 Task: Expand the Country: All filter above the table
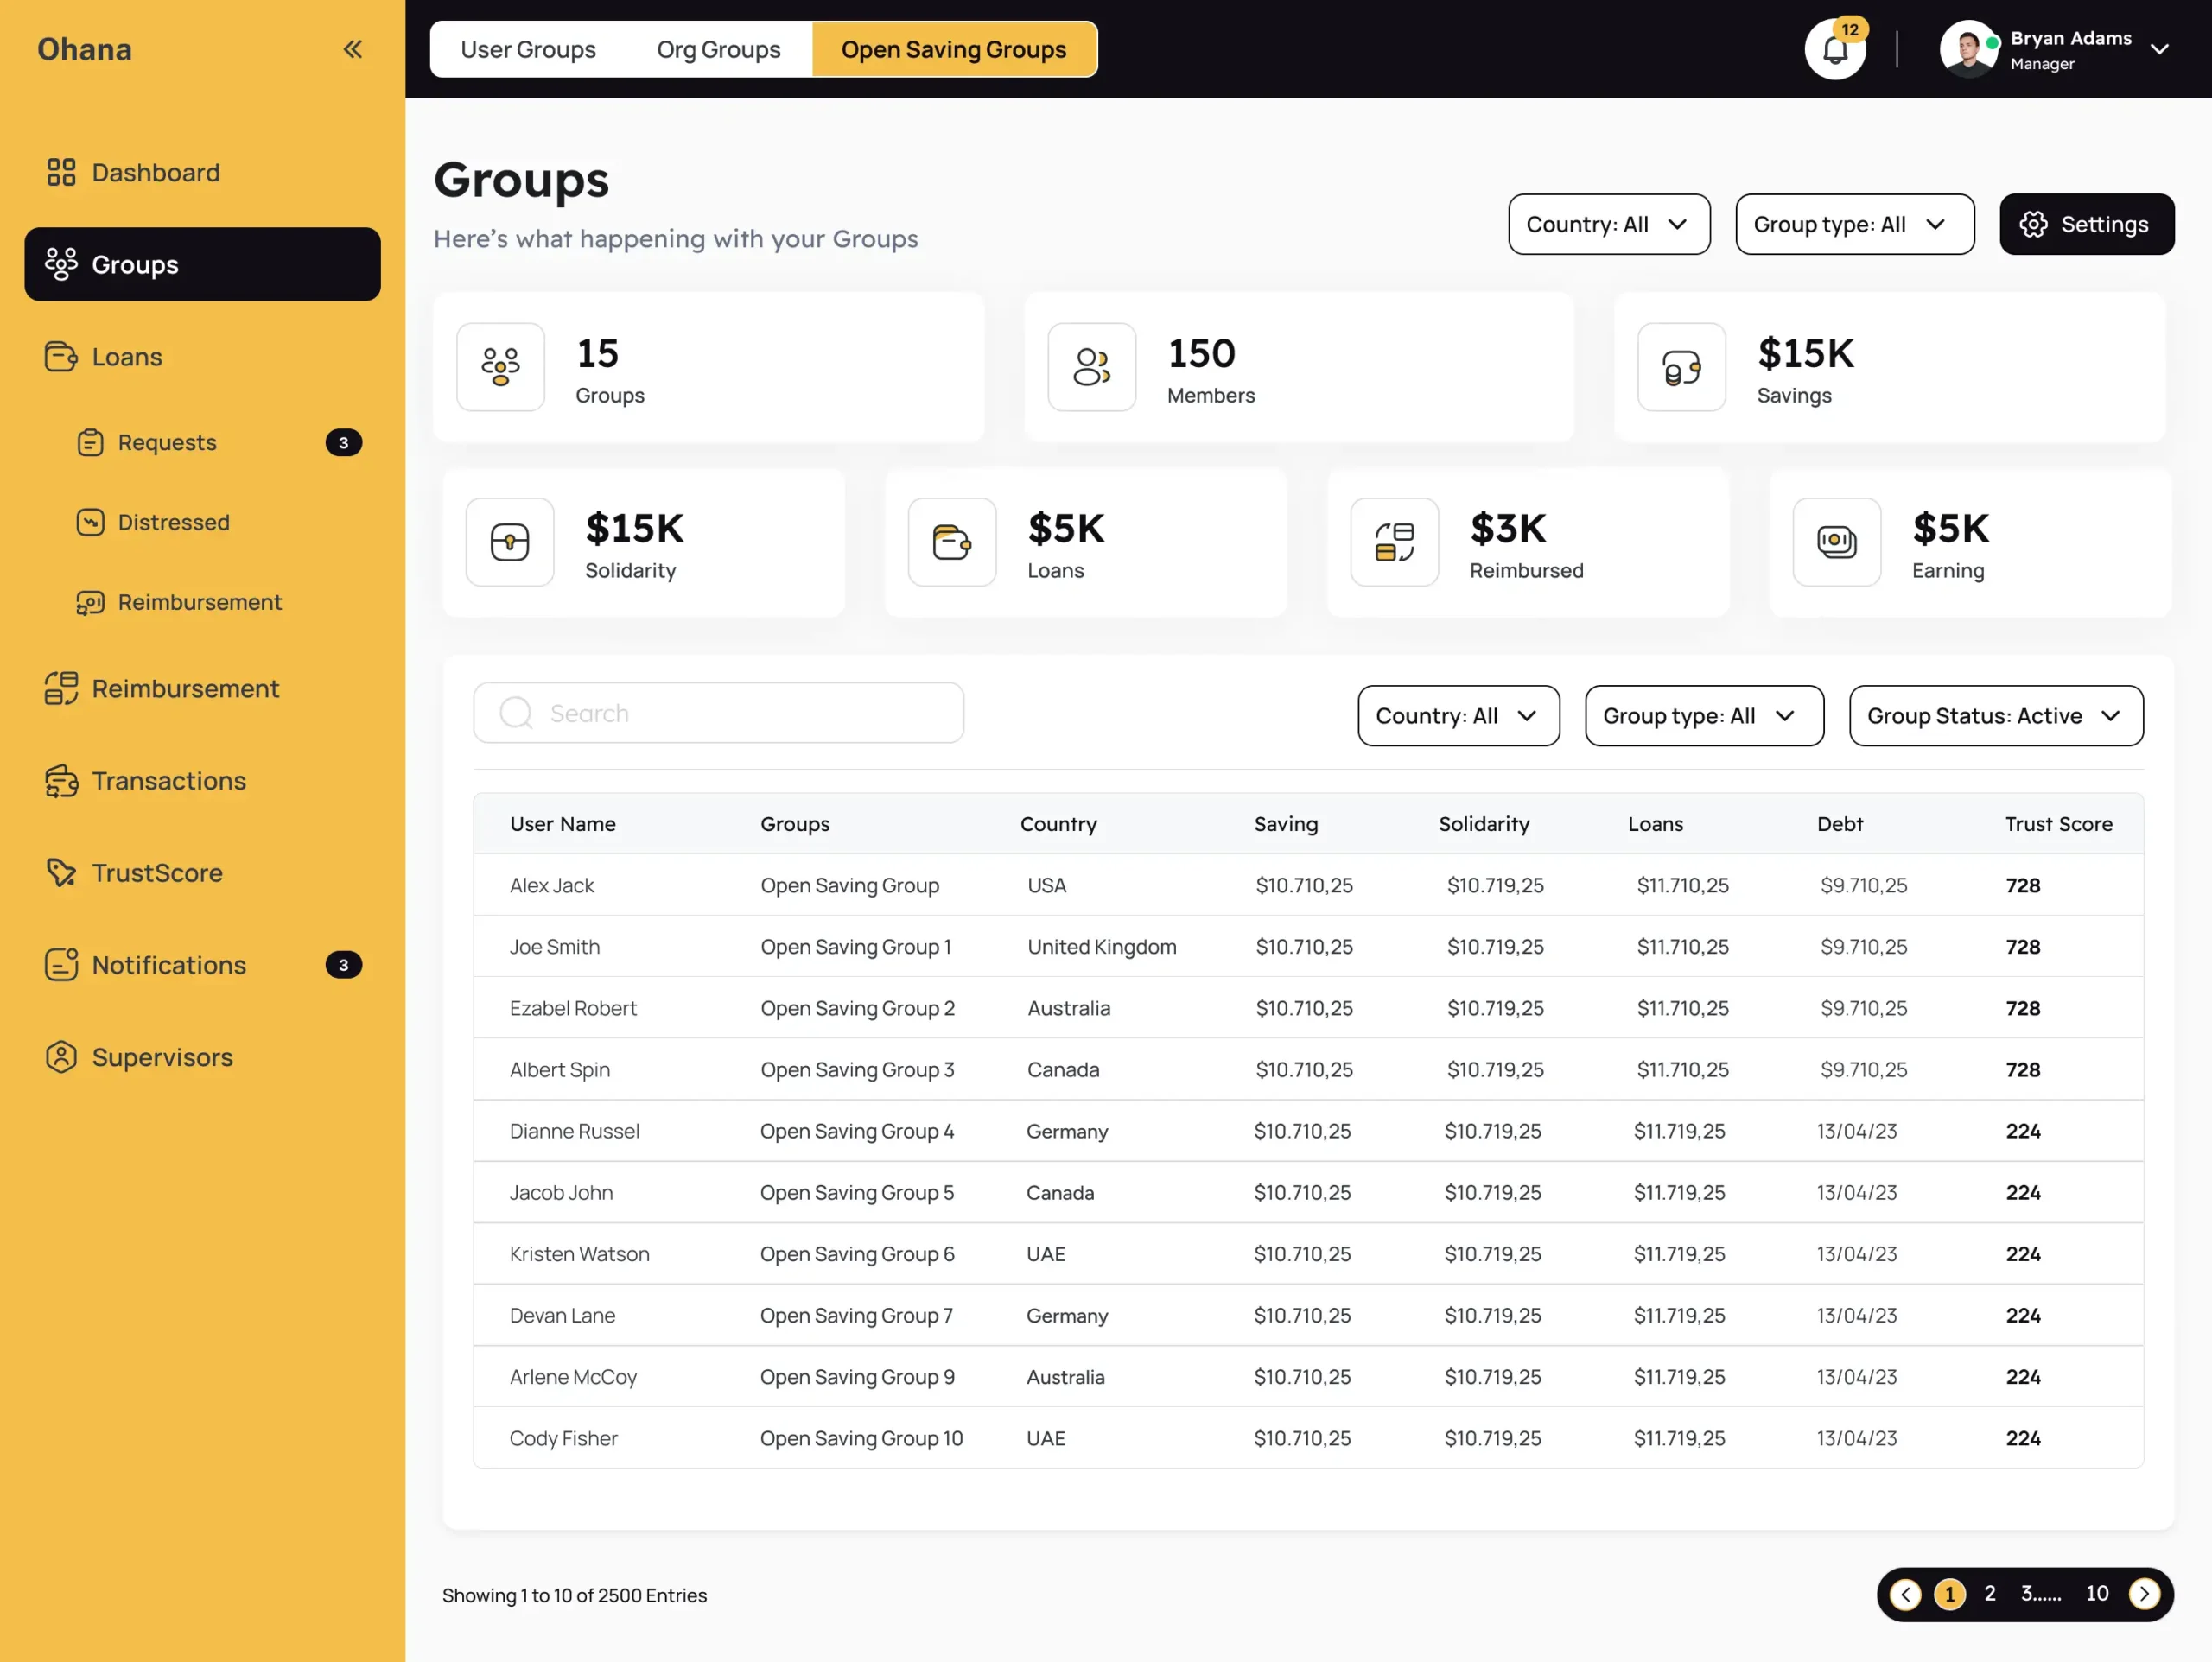point(1458,716)
